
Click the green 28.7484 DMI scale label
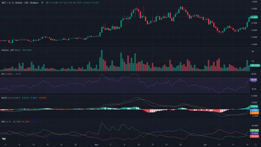click(x=254, y=130)
